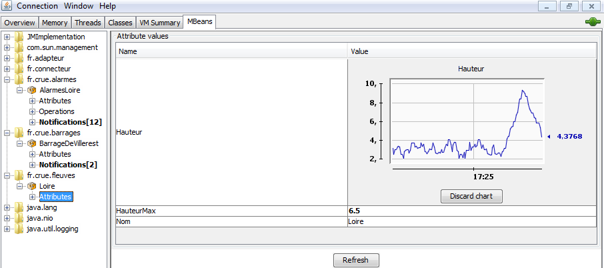This screenshot has height=268, width=604.
Task: Click the Java icon in title bar
Action: click(6, 5)
